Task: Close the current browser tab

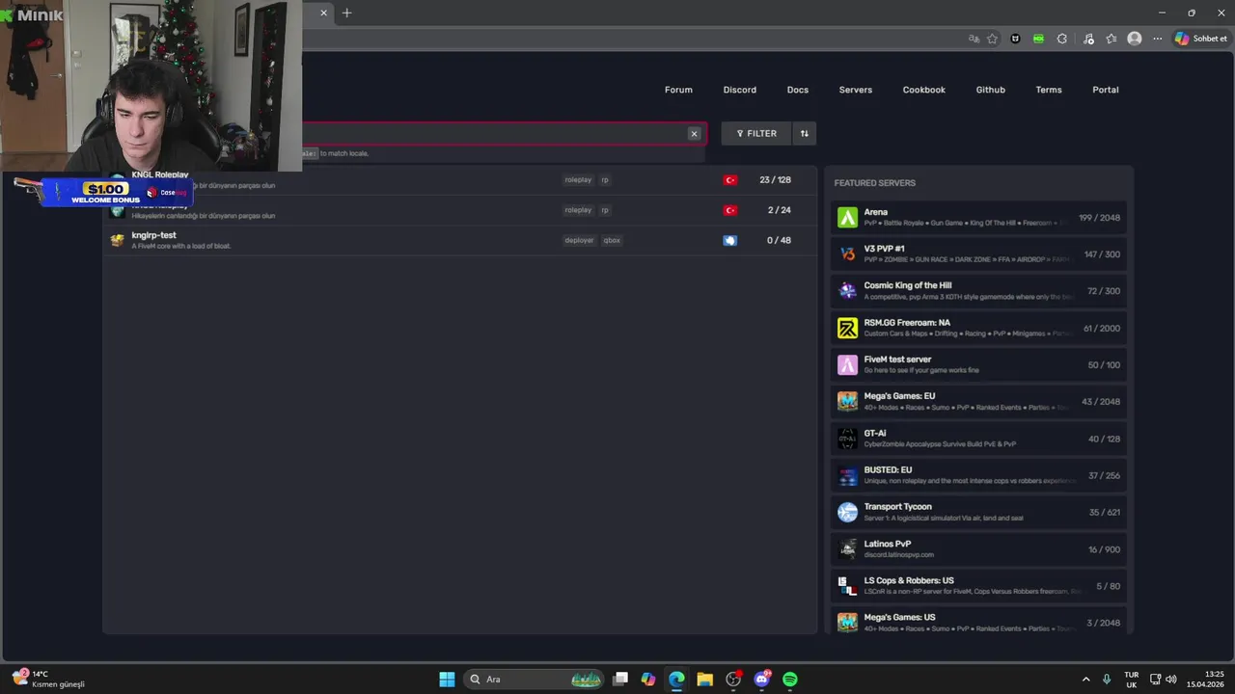Action: point(324,13)
